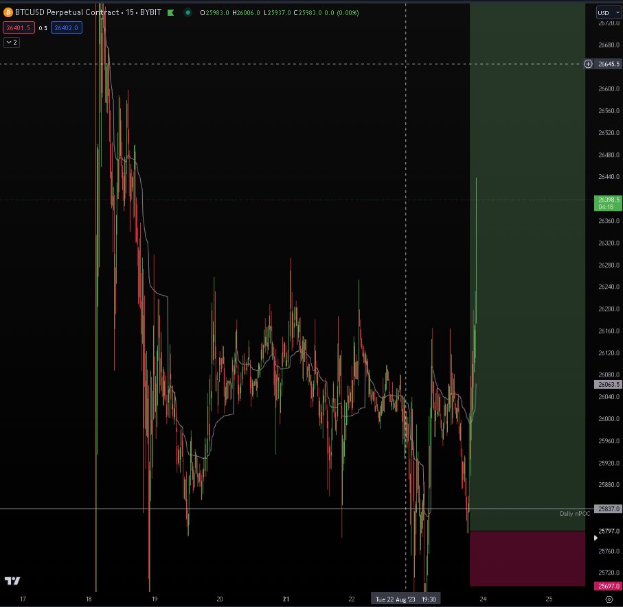Image resolution: width=623 pixels, height=607 pixels.
Task: Click the spread value 0.5
Action: 43,28
